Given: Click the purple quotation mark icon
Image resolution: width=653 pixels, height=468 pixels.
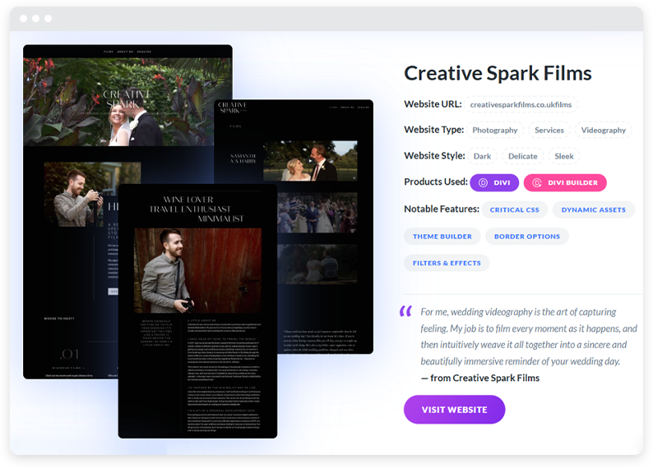Looking at the screenshot, I should point(405,311).
